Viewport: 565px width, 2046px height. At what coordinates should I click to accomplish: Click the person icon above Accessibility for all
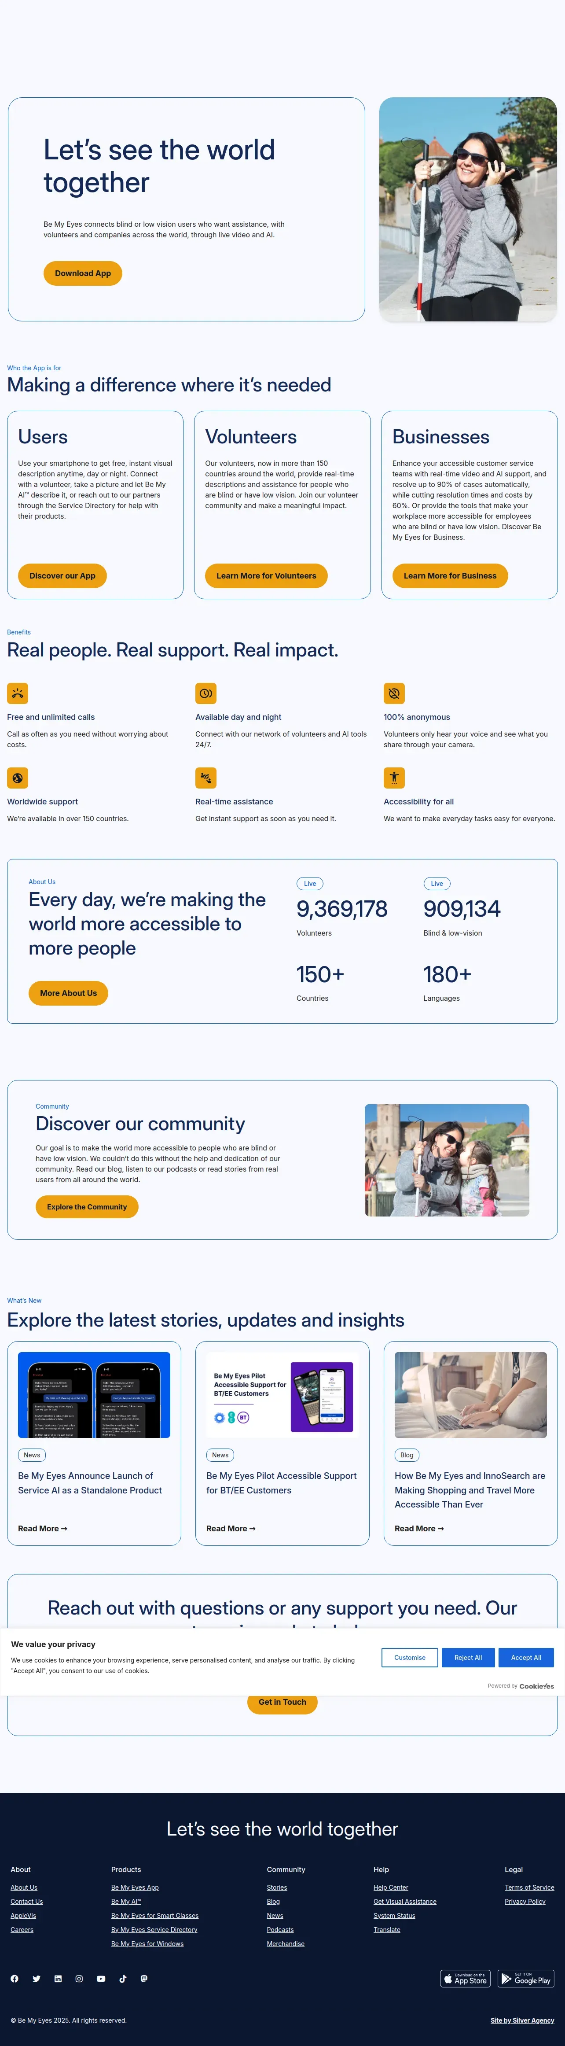[394, 778]
